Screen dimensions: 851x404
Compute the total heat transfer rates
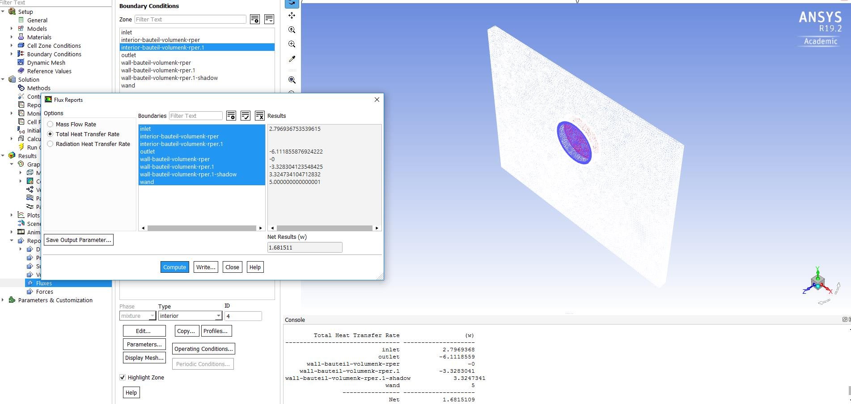pos(174,267)
